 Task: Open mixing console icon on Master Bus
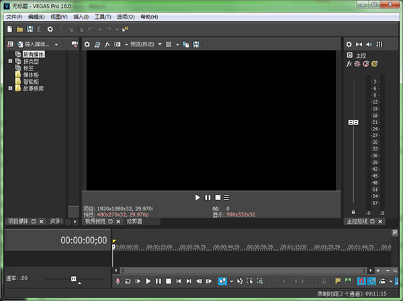pos(379,44)
